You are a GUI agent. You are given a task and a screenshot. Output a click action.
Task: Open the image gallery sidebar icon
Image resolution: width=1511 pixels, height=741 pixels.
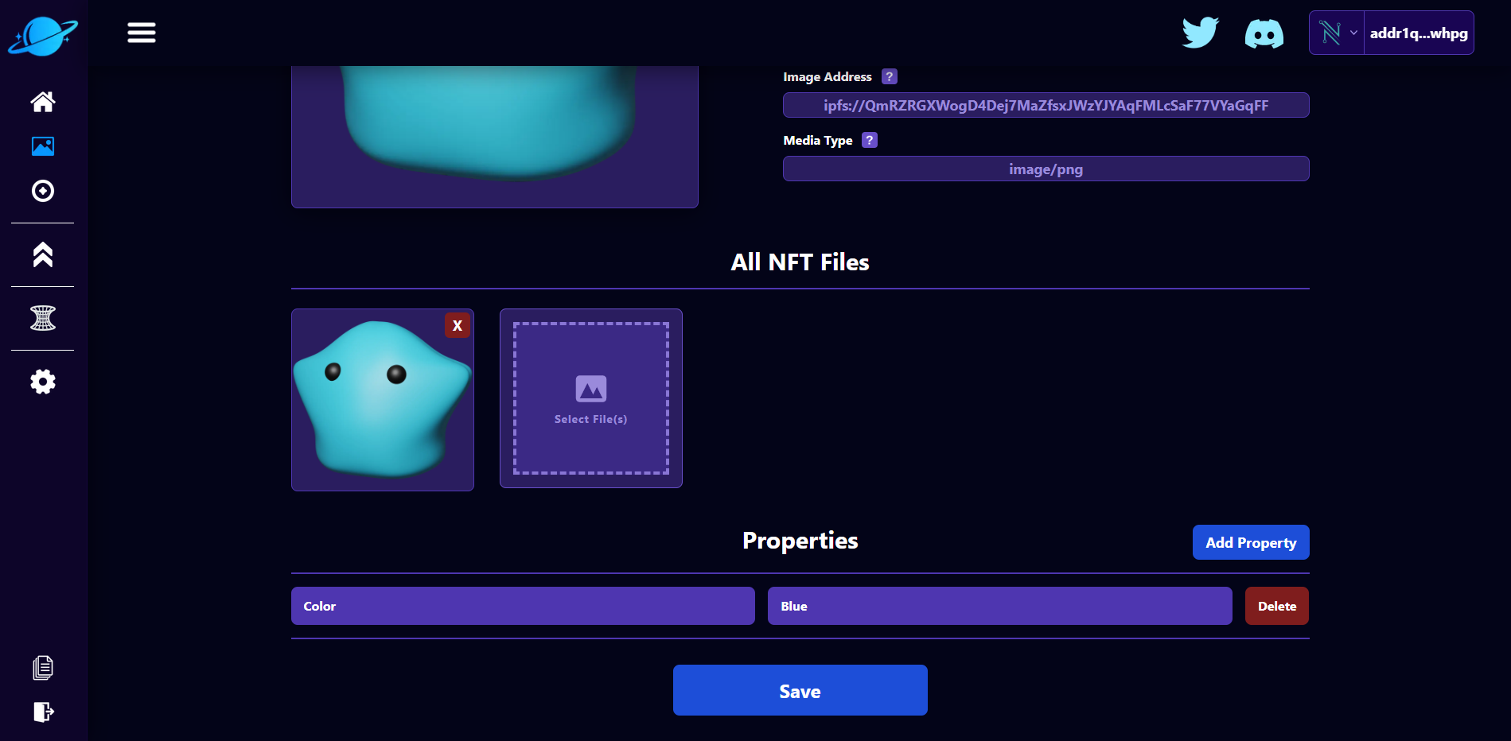click(43, 146)
